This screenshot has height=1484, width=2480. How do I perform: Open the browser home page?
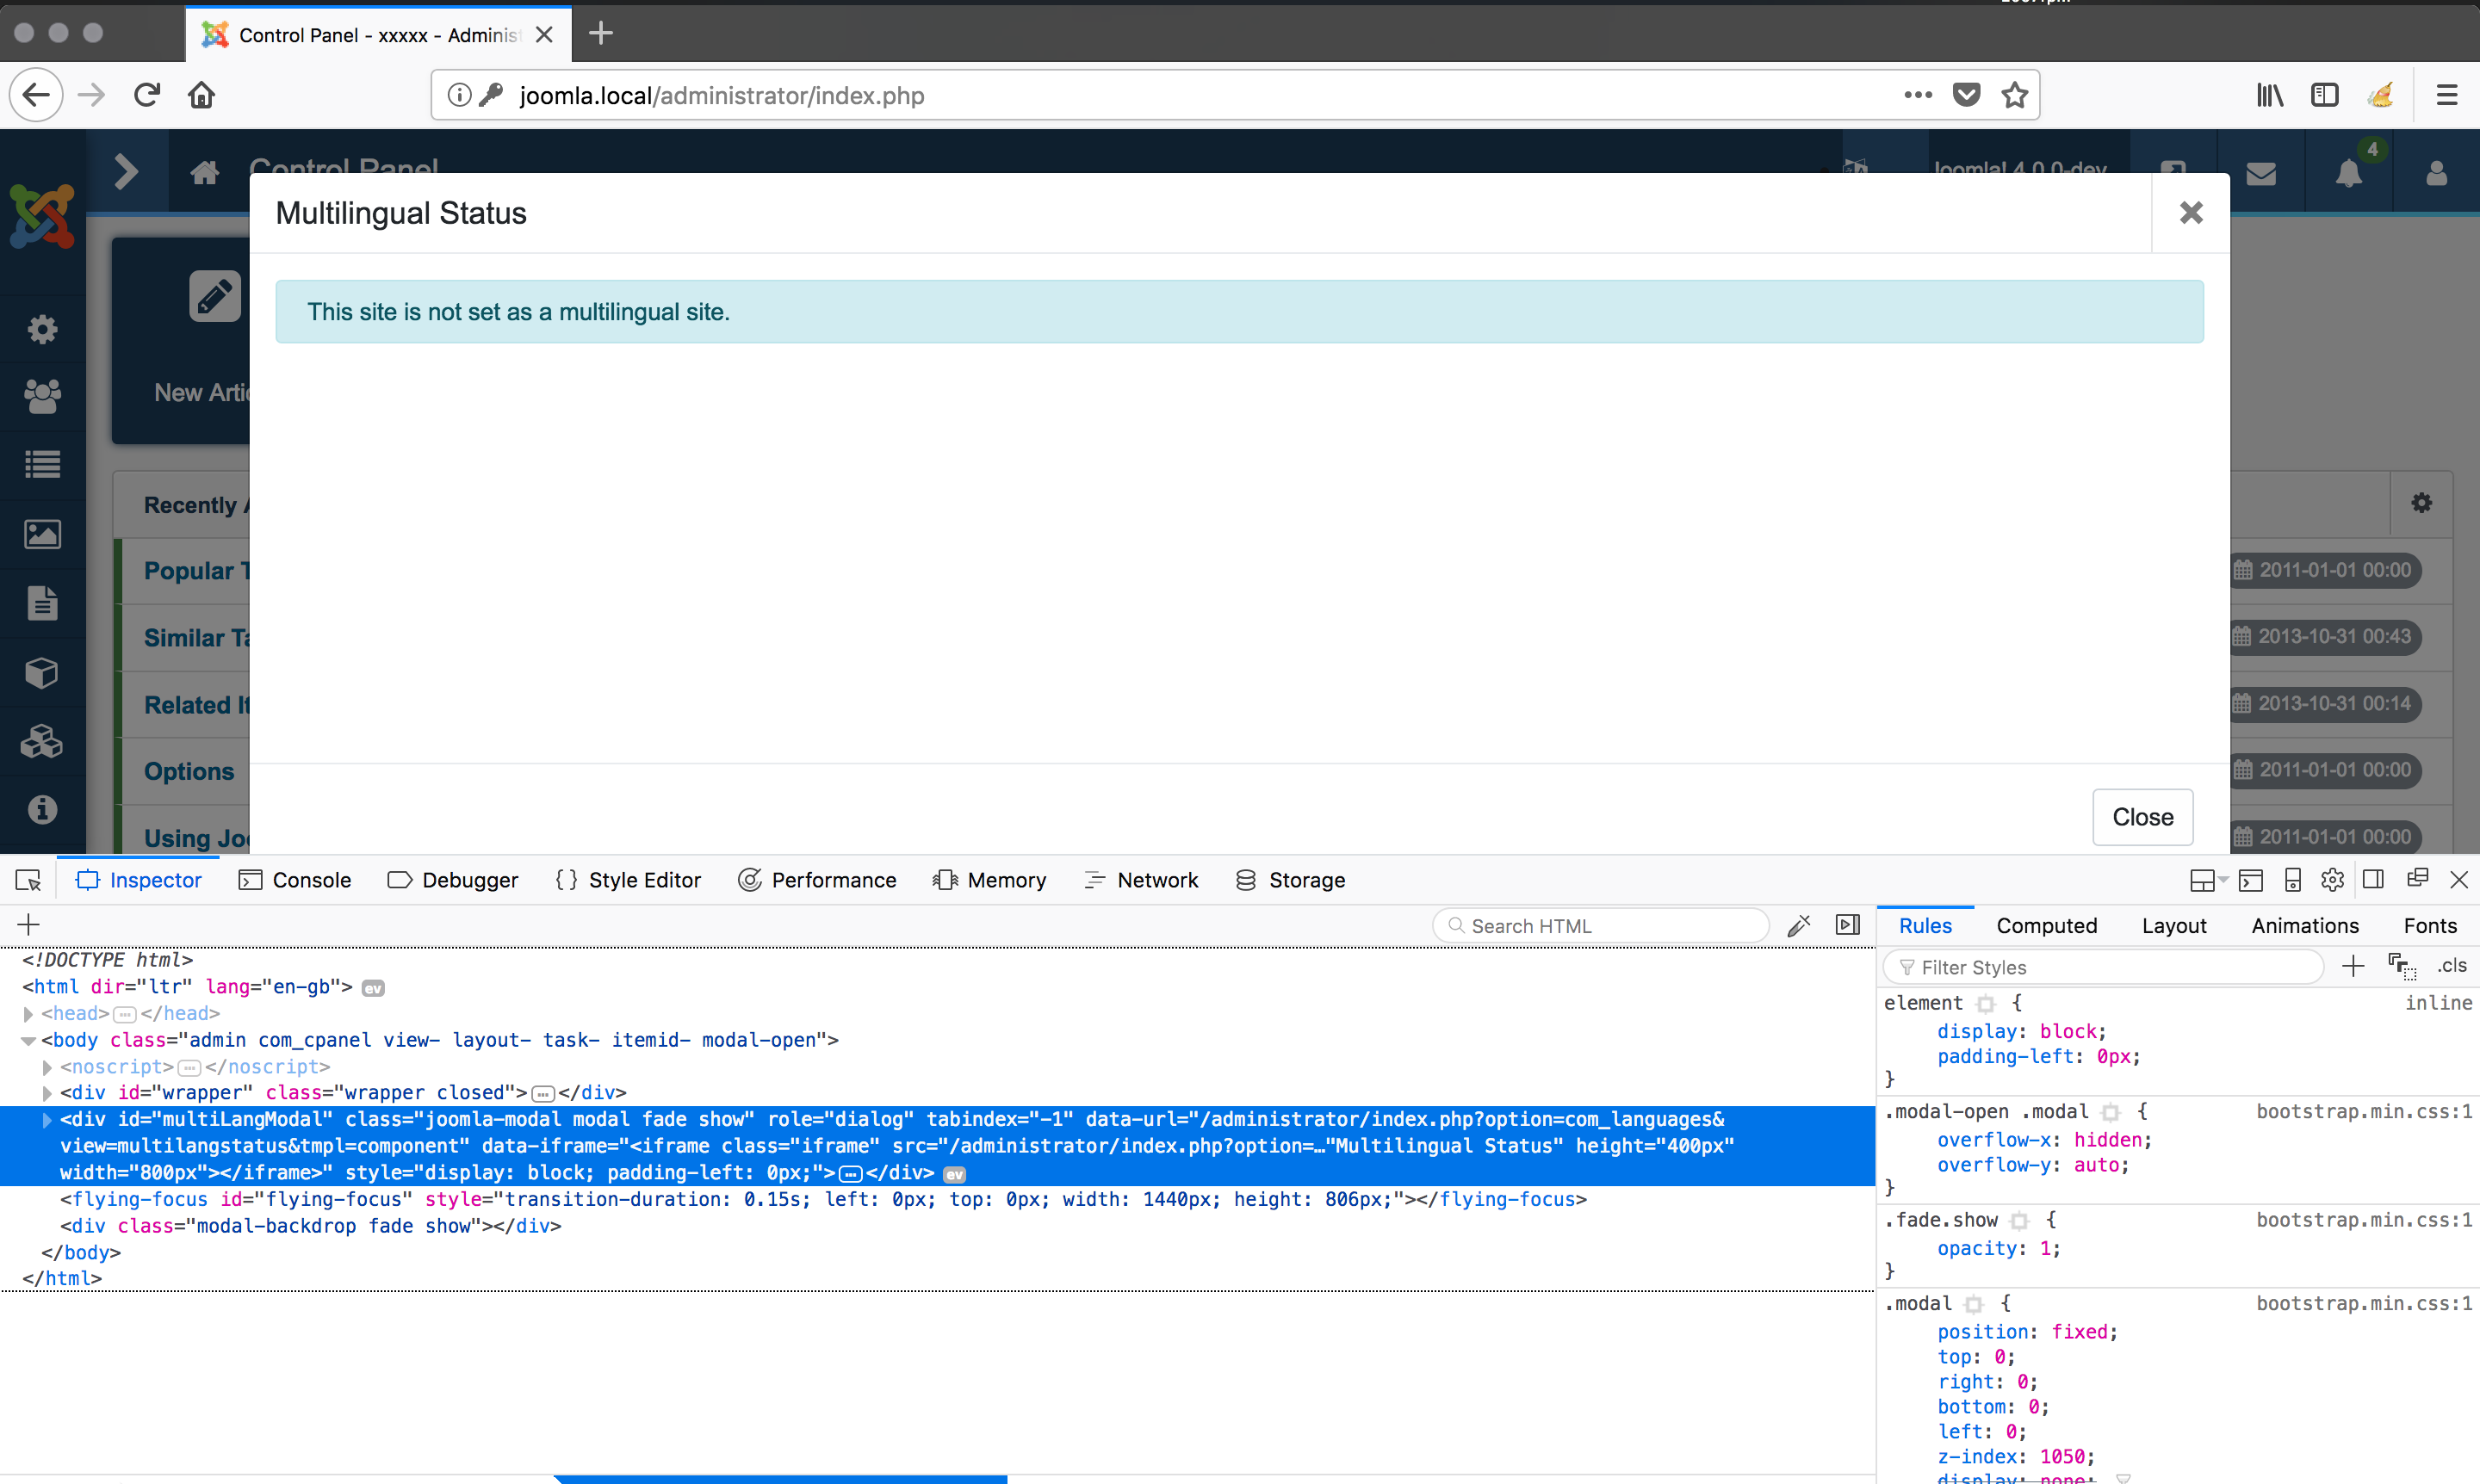(x=201, y=95)
